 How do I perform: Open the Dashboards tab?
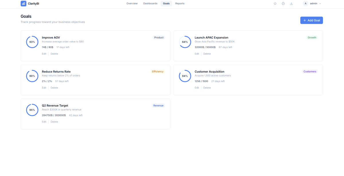[150, 3]
